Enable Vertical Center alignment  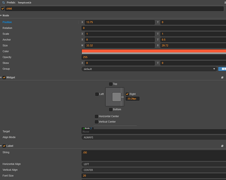[96, 122]
